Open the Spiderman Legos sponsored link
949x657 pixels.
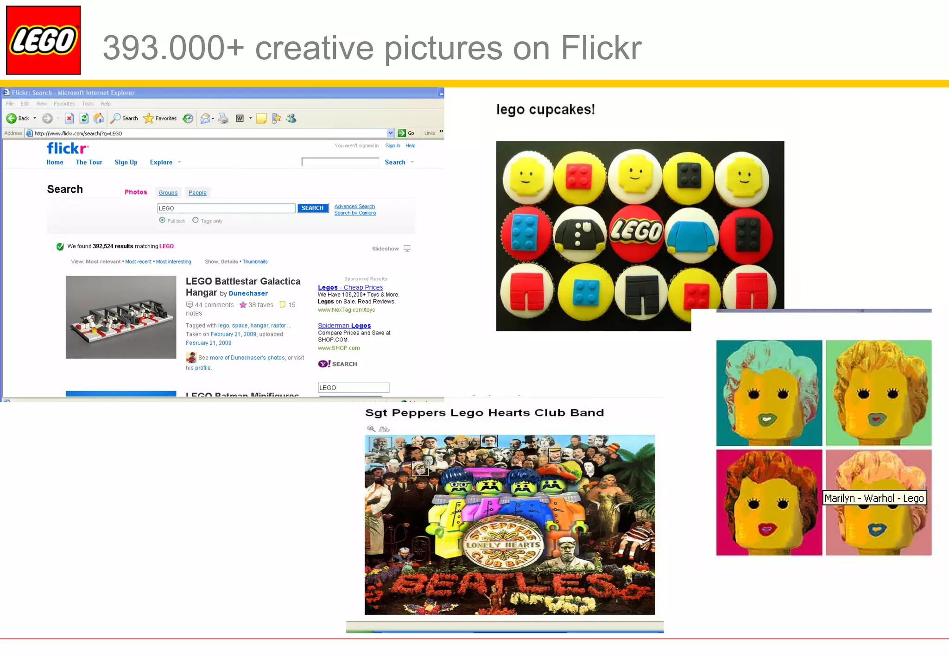[x=344, y=326]
